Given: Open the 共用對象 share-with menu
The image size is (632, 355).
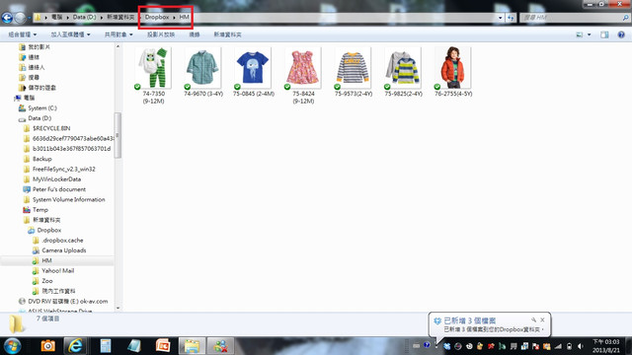Looking at the screenshot, I should point(118,35).
